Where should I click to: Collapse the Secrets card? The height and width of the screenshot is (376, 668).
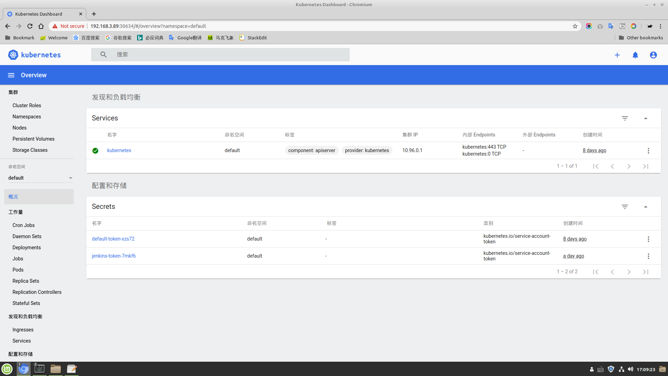pyautogui.click(x=646, y=207)
